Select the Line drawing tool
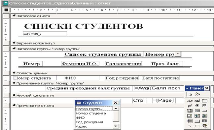The width and height of the screenshot is (214, 130). 190,126
